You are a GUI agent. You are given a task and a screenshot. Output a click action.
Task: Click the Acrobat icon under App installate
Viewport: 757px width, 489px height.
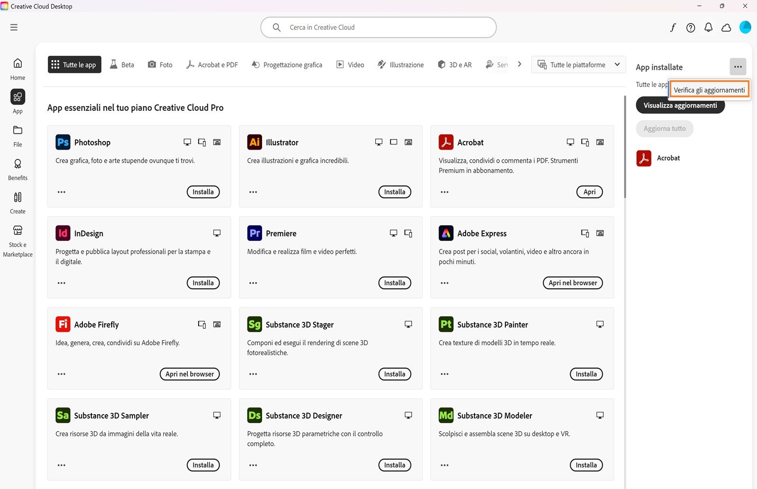643,158
